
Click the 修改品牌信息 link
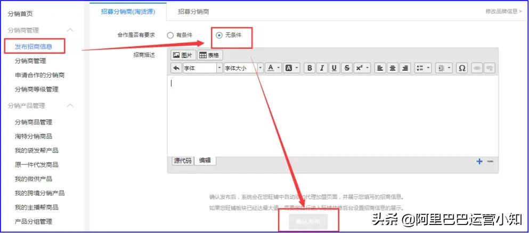click(503, 11)
